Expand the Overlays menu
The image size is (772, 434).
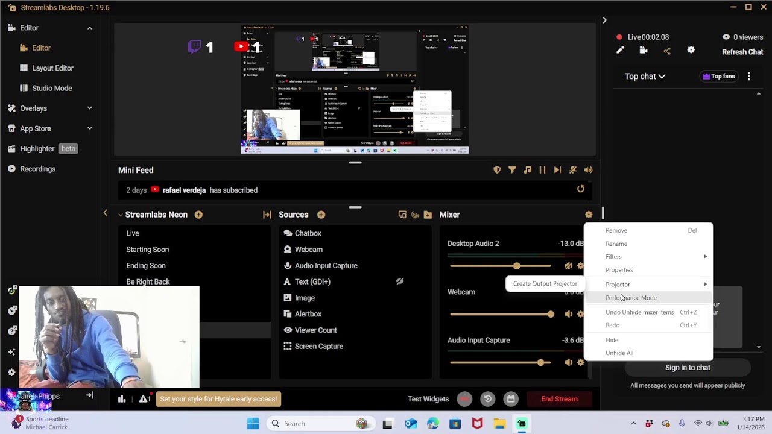pyautogui.click(x=90, y=108)
